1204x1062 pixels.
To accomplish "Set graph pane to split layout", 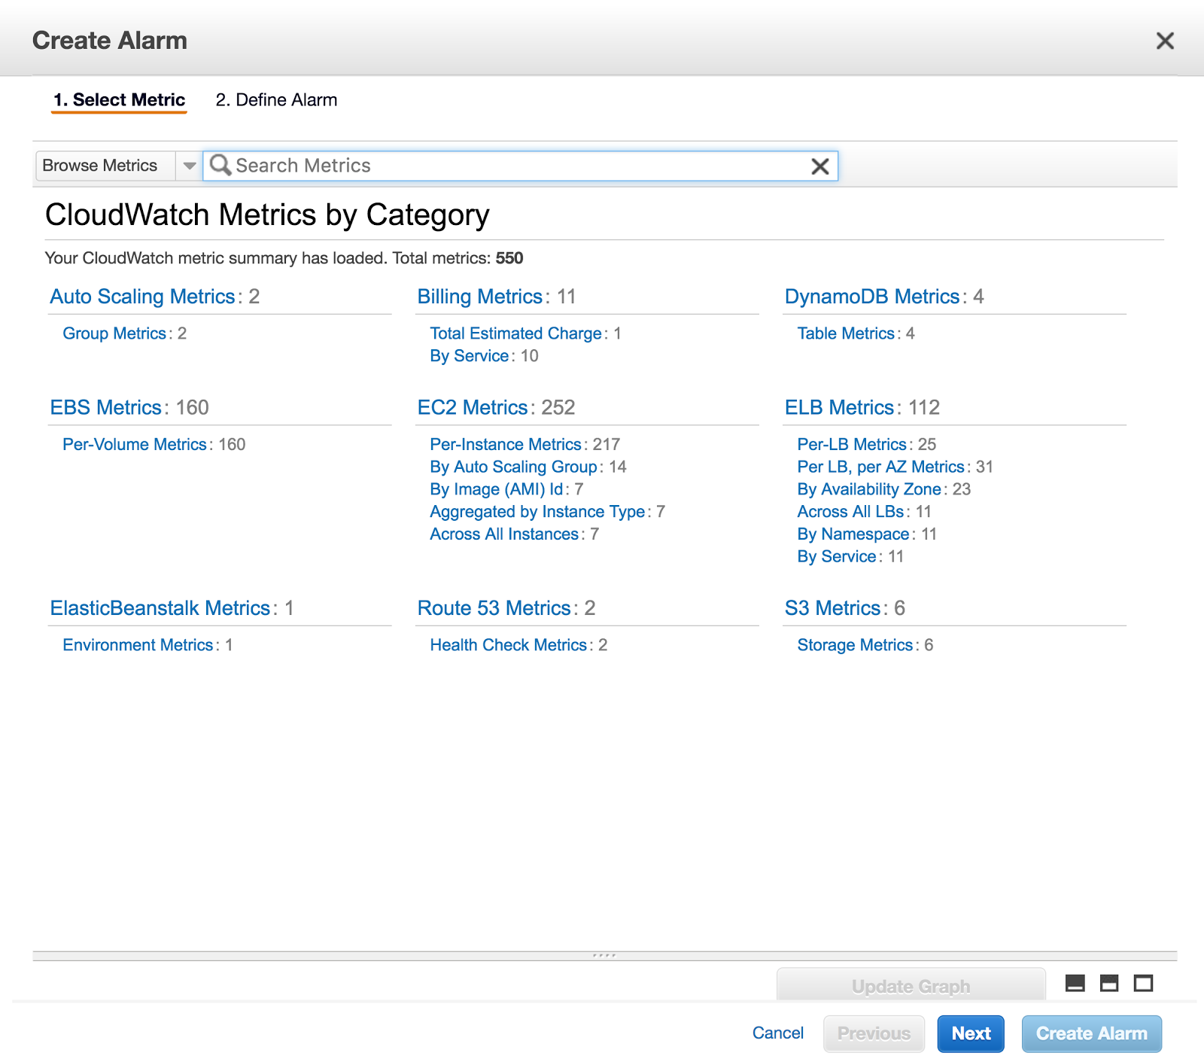I will pyautogui.click(x=1109, y=983).
